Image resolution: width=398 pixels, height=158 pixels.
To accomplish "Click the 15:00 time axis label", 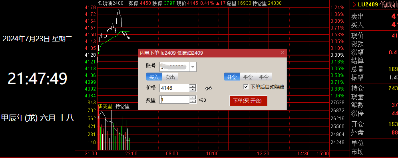I will (323, 154).
